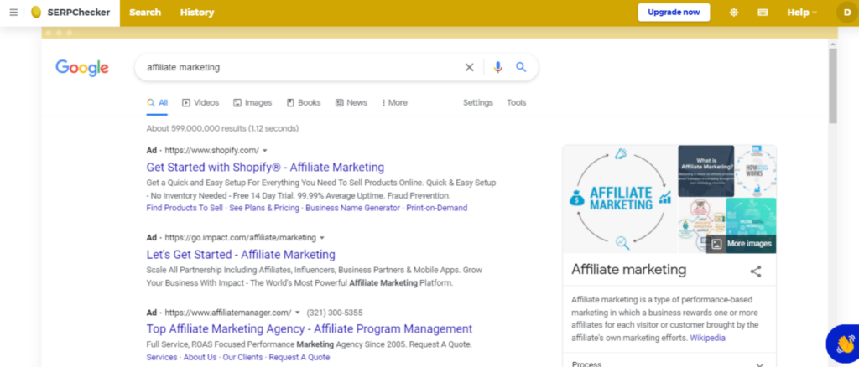This screenshot has width=859, height=367.
Task: Click What is Affiliate Marketing thumbnail
Action: tap(705, 171)
